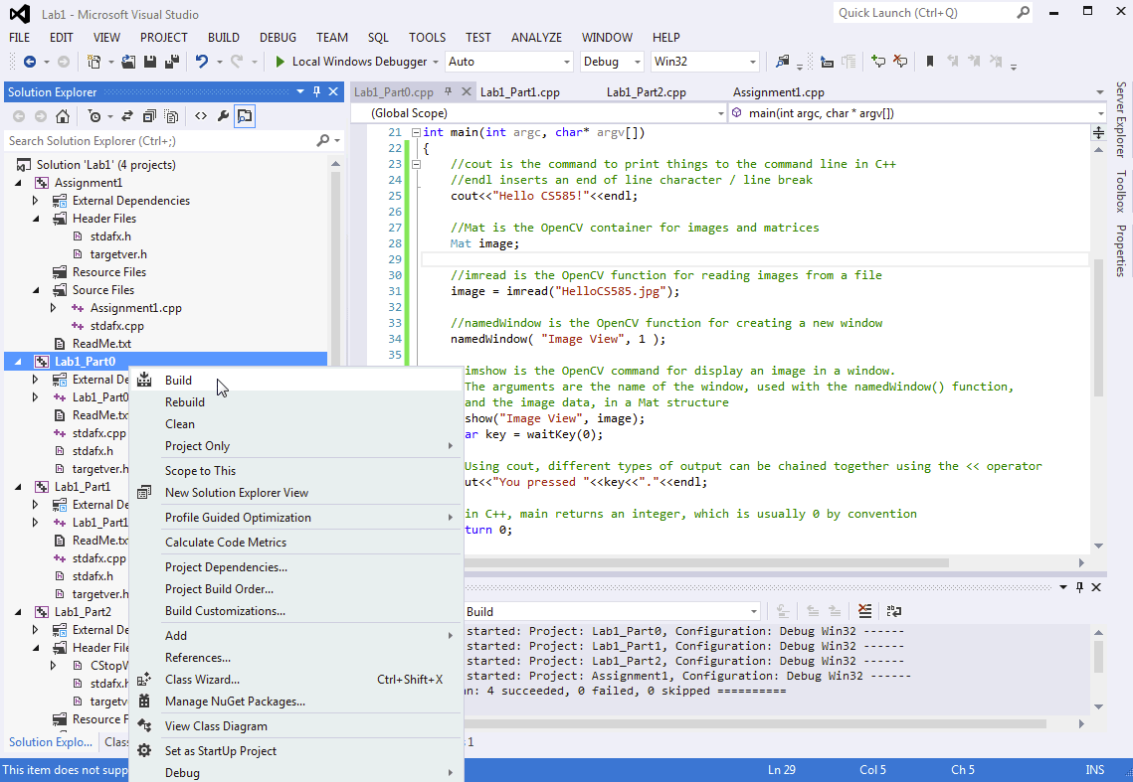
Task: Click the Quick Launch search box
Action: pyautogui.click(x=925, y=14)
